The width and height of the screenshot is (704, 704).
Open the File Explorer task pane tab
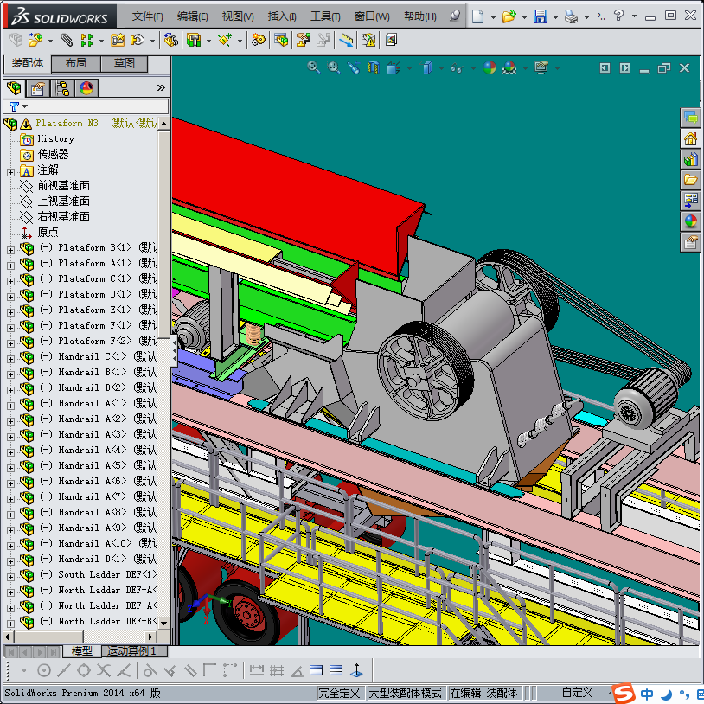(690, 180)
